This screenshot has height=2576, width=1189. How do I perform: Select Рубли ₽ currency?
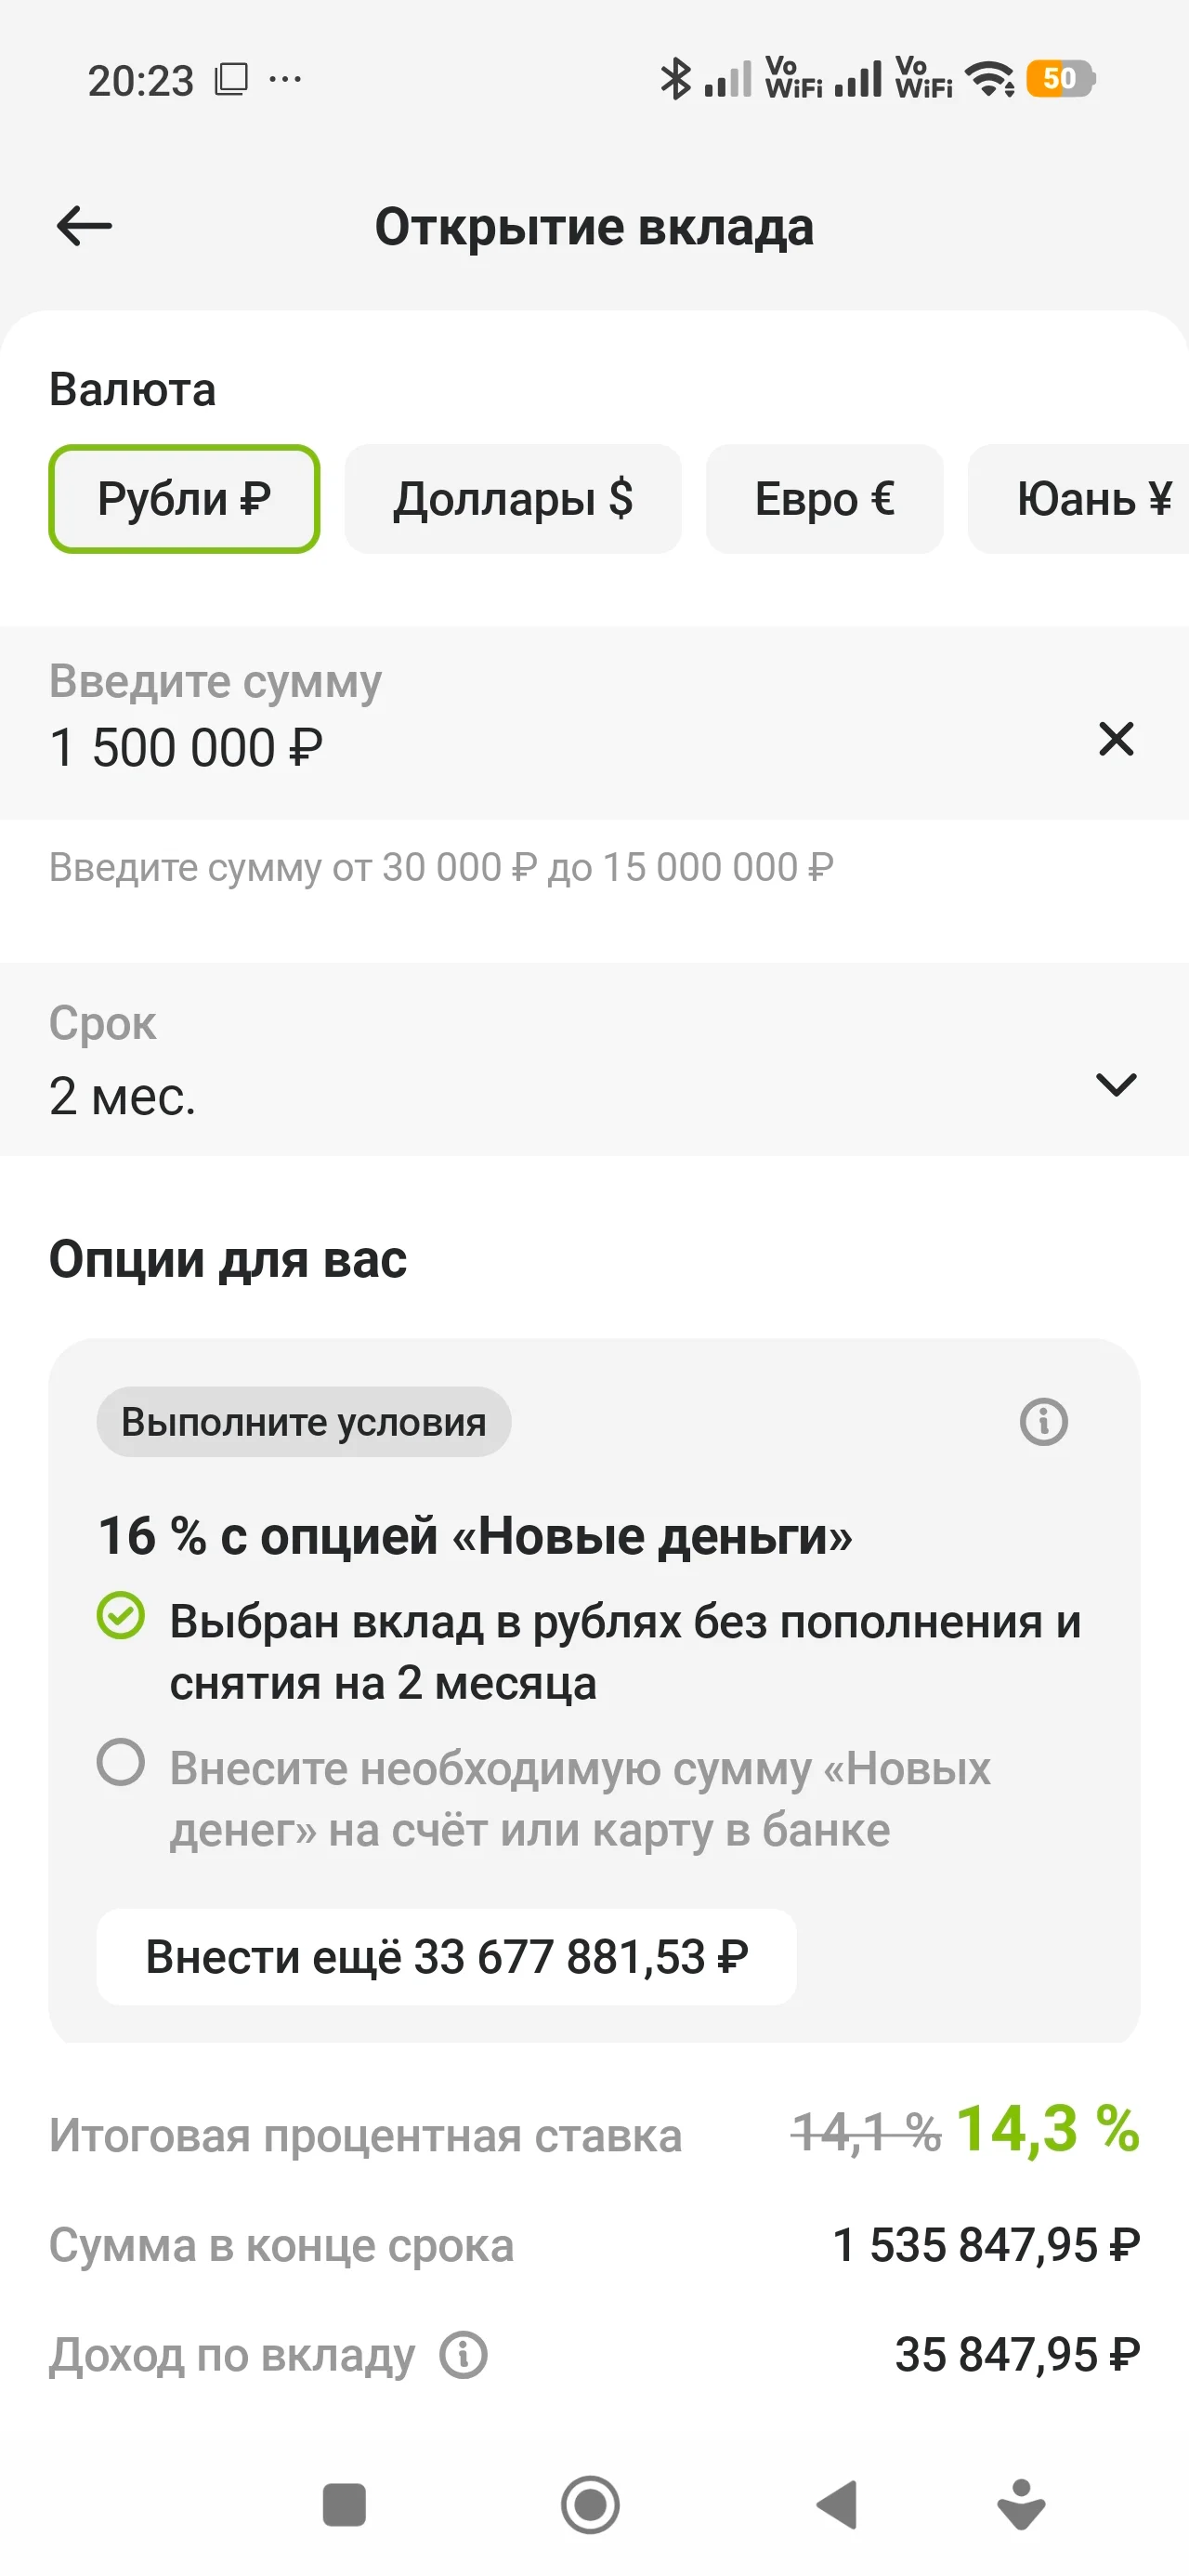(184, 499)
